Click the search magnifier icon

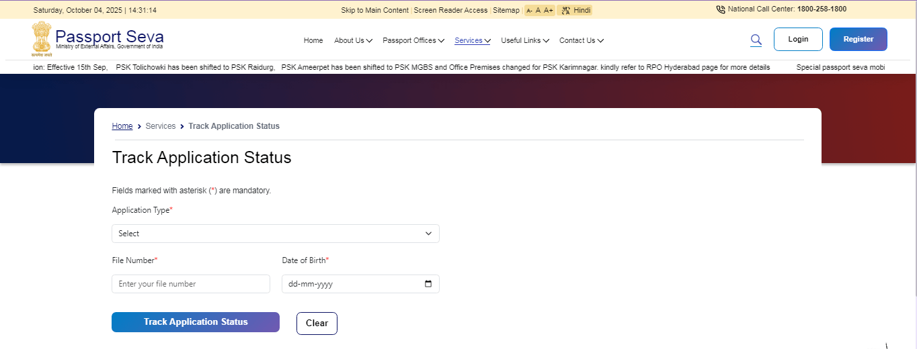pos(756,40)
